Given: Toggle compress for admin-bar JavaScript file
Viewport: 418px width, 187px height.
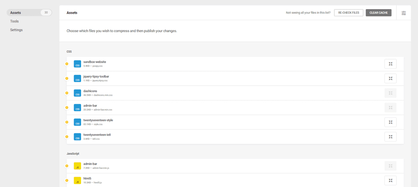Looking at the screenshot, I should click(x=390, y=166).
